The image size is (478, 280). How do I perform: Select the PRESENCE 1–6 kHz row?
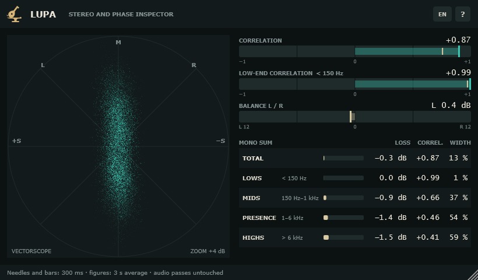click(x=355, y=218)
